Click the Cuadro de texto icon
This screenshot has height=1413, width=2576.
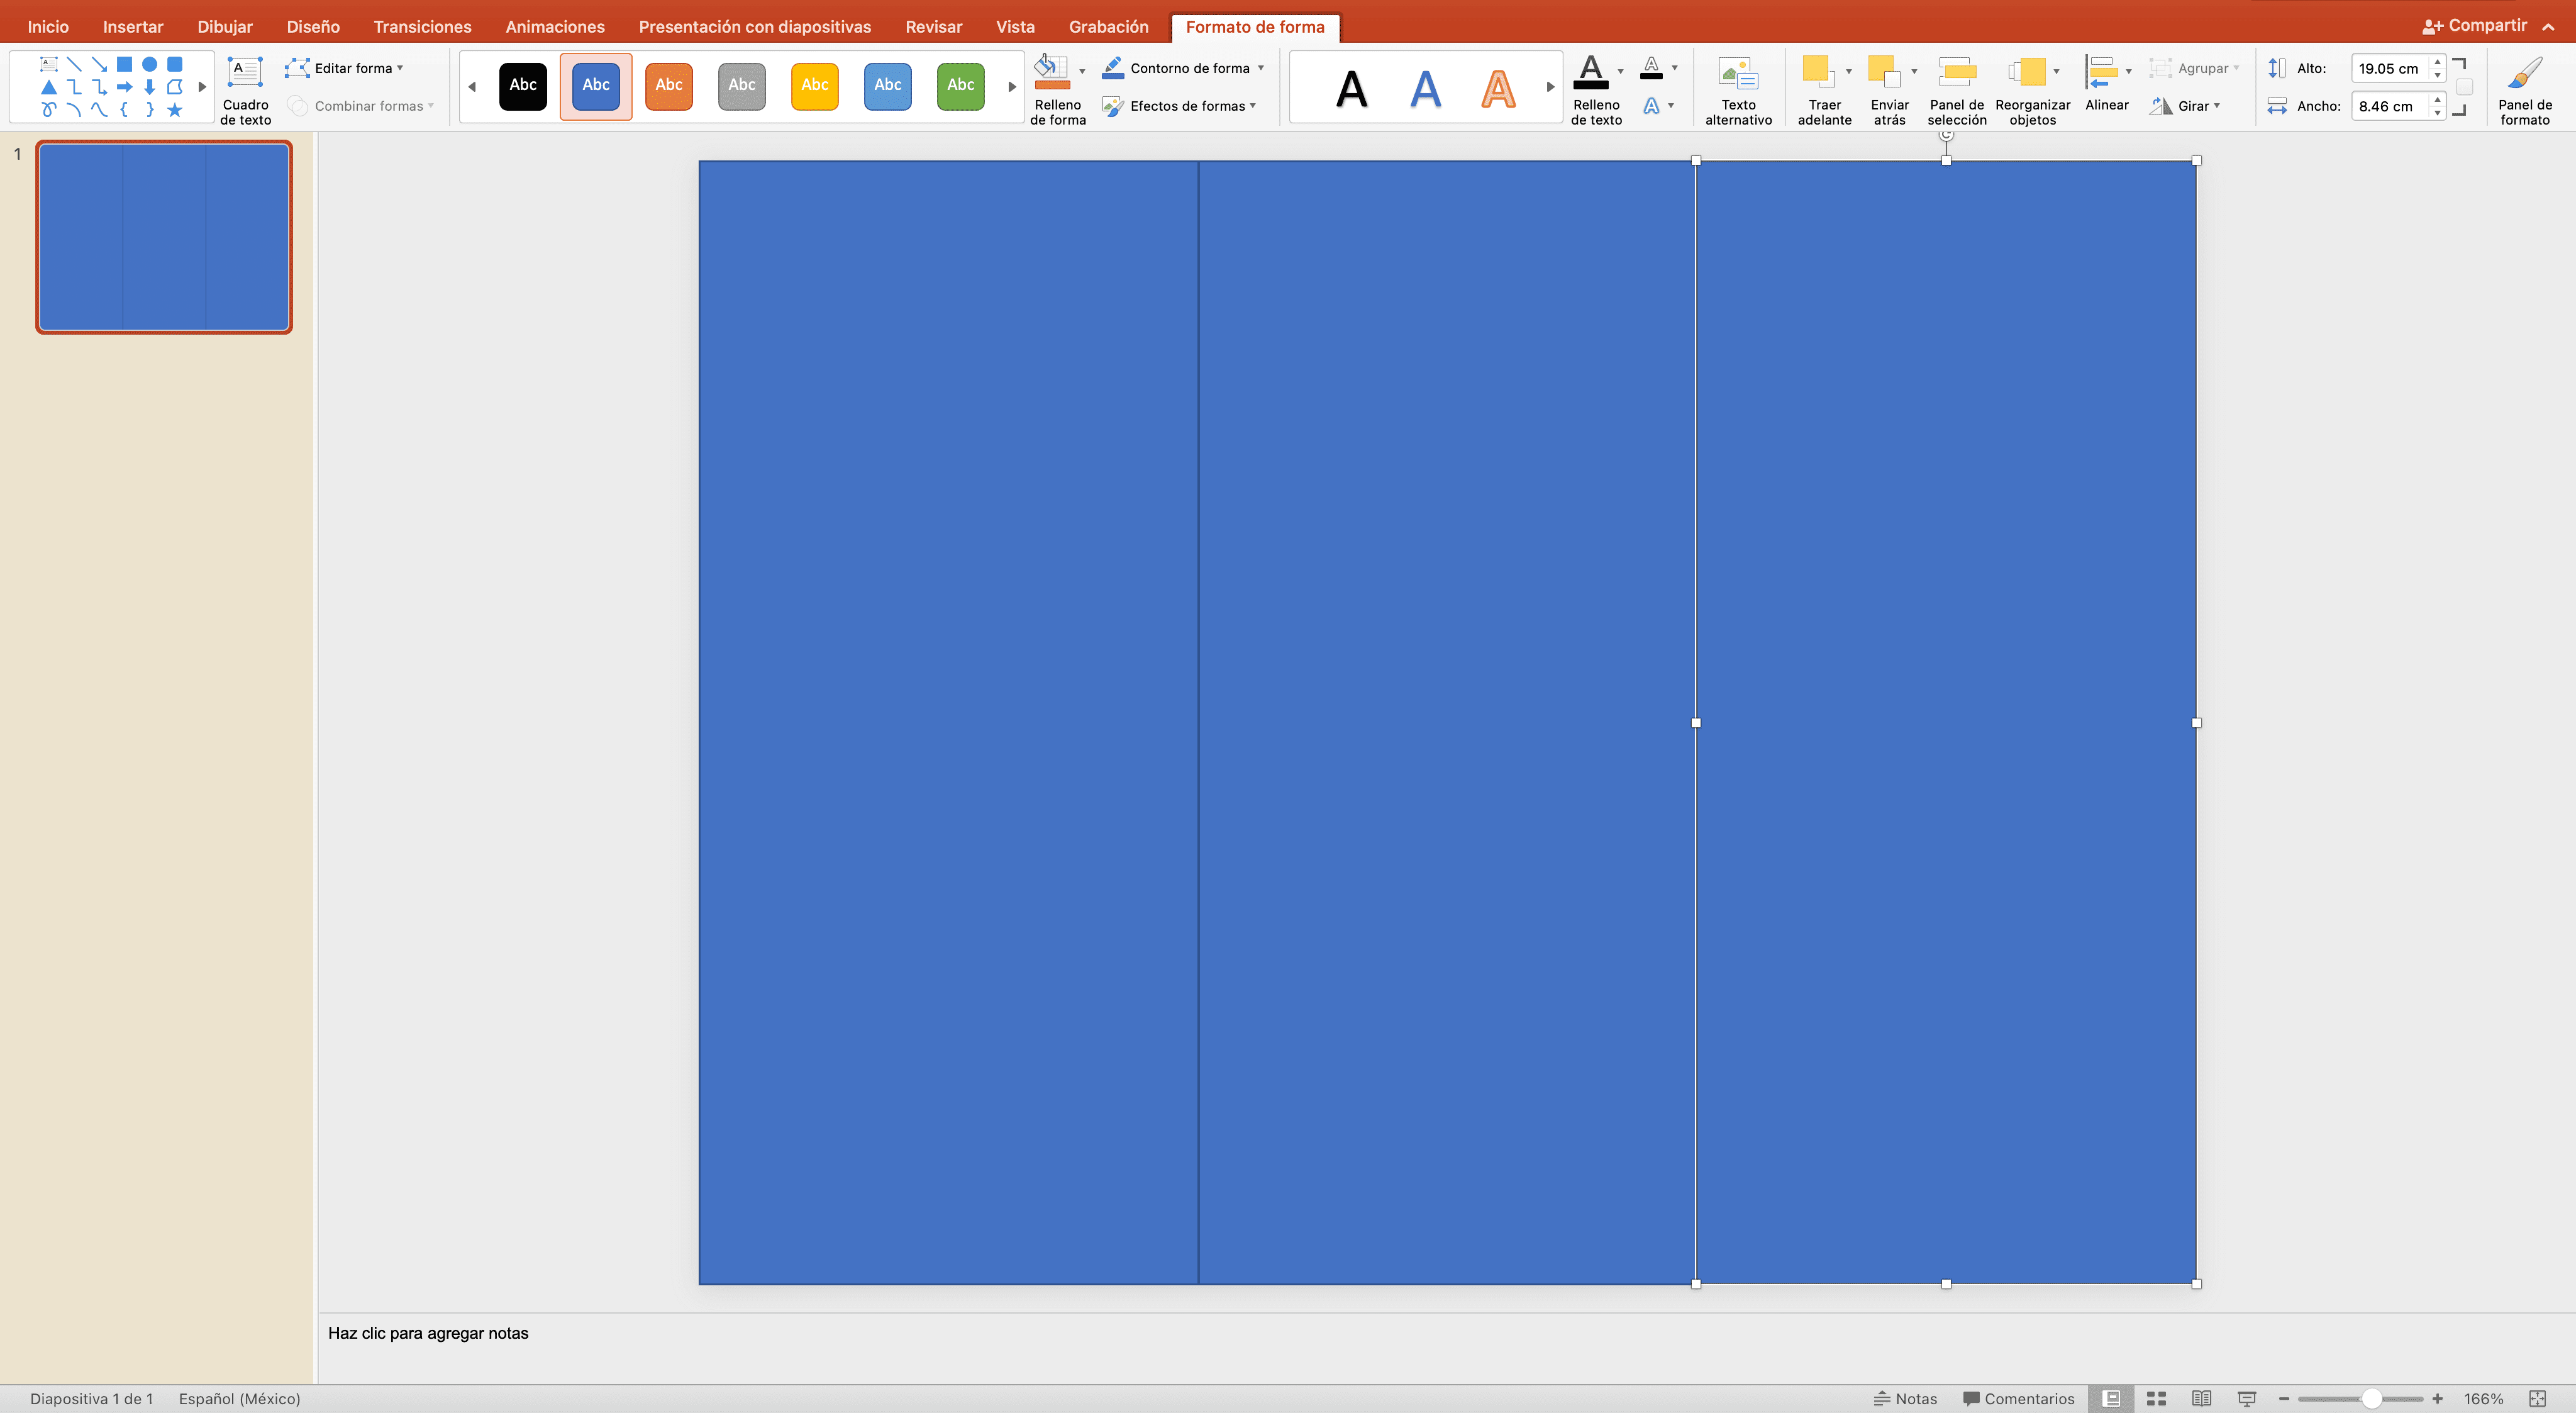[245, 73]
